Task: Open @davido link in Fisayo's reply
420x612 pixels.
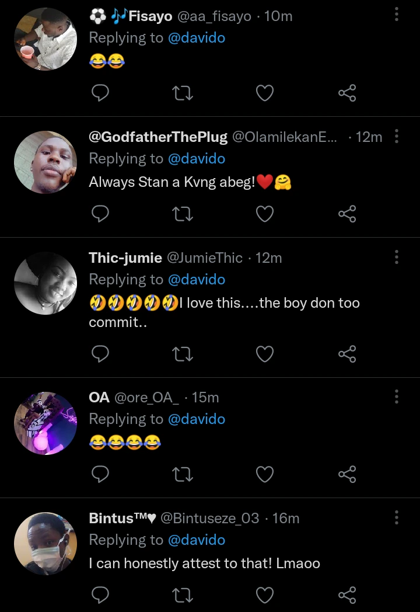Action: [x=196, y=38]
